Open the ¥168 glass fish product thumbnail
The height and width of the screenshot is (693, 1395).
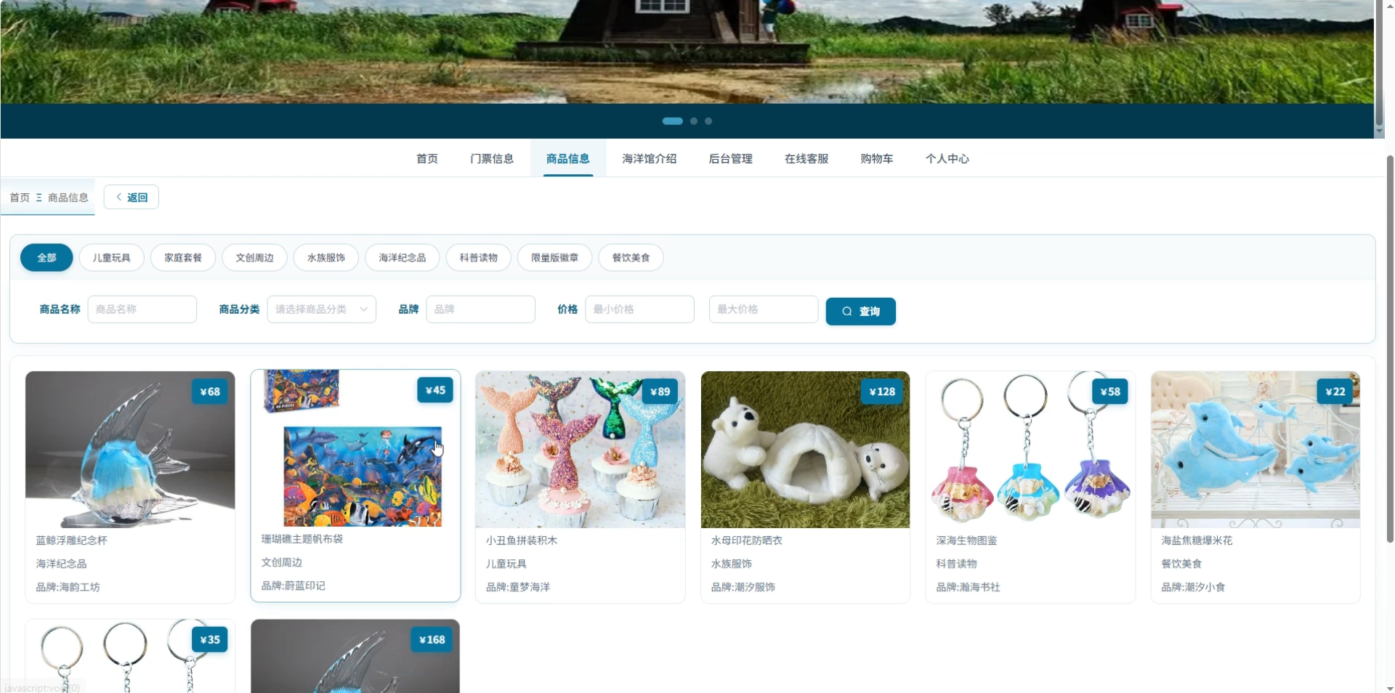355,656
